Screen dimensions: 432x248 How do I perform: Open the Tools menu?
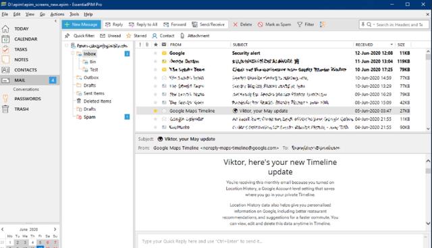74,14
